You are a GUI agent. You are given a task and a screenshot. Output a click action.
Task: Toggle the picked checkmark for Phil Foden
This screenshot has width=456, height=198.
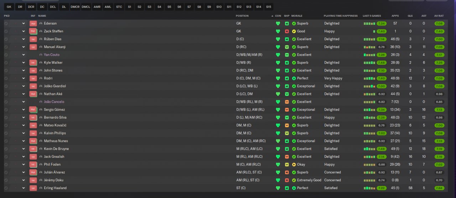(x=6, y=165)
